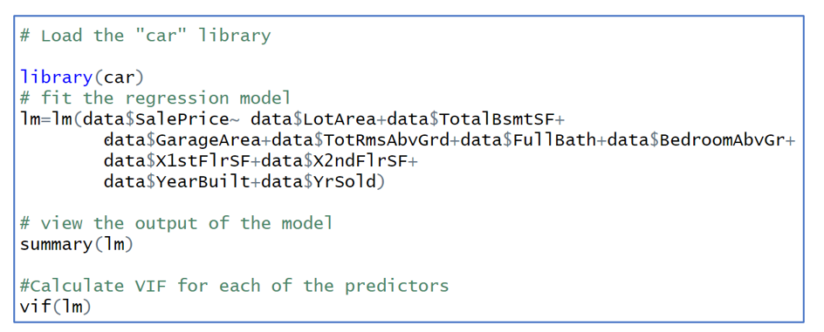Click the Calculate VIF comment line
Viewport: 824px width, 332px height.
(235, 287)
